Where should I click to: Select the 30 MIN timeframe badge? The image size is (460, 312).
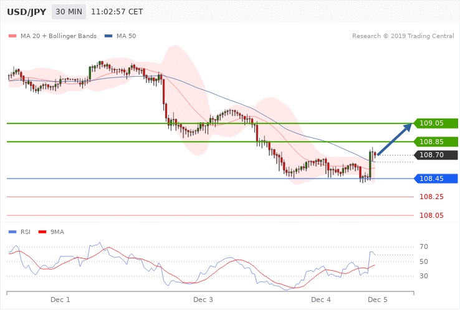pos(69,11)
